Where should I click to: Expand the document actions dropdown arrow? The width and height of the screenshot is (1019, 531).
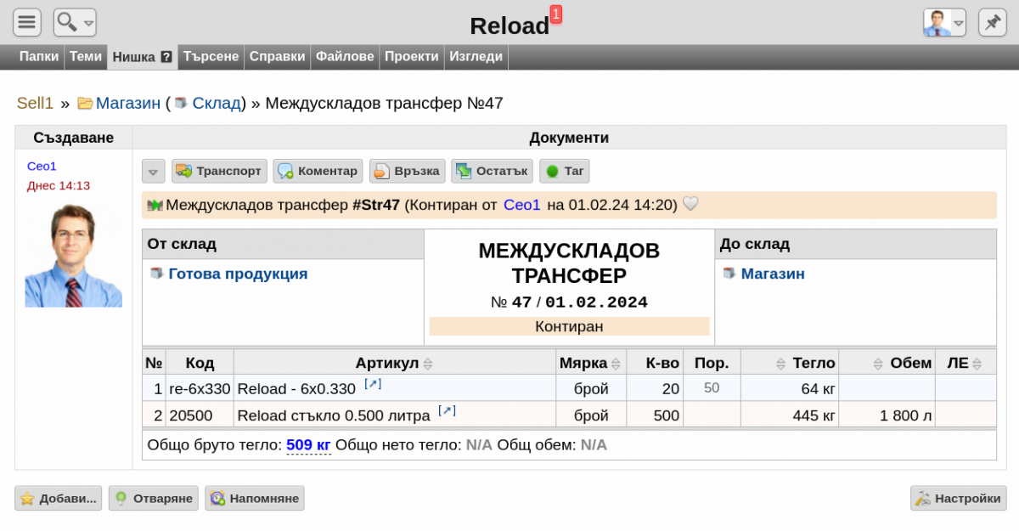(153, 171)
